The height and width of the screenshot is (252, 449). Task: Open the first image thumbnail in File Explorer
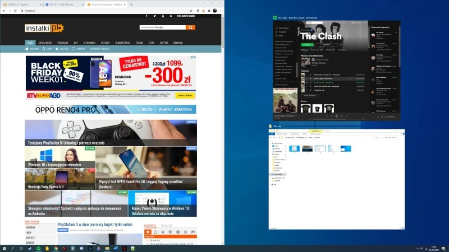click(x=293, y=148)
